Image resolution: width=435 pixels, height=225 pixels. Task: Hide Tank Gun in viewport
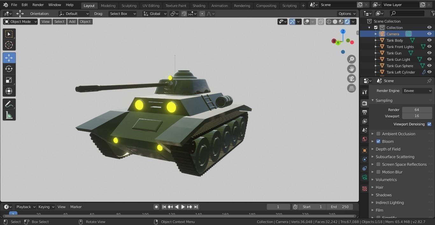pyautogui.click(x=429, y=53)
